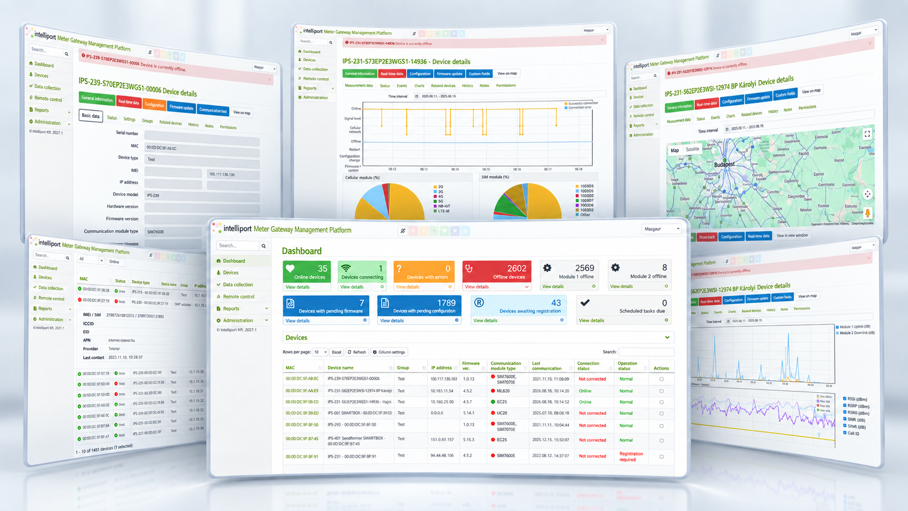Screen dimensions: 908x511
Task: Click the sidebar search magnifier icon in Dashboard window
Action: pos(264,246)
